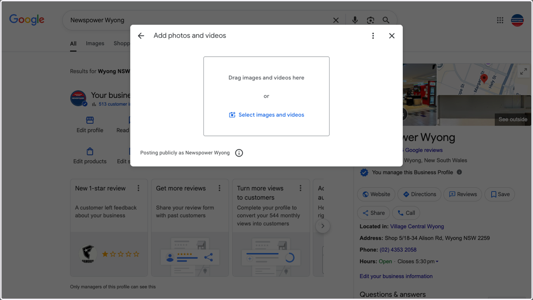Click the business logo next to Your business
Viewport: 533px width, 300px height.
click(79, 98)
